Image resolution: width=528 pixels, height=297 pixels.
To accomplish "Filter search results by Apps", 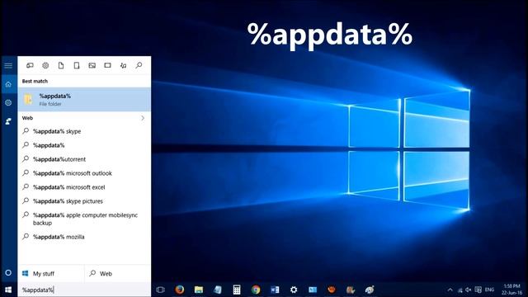I will click(x=30, y=65).
